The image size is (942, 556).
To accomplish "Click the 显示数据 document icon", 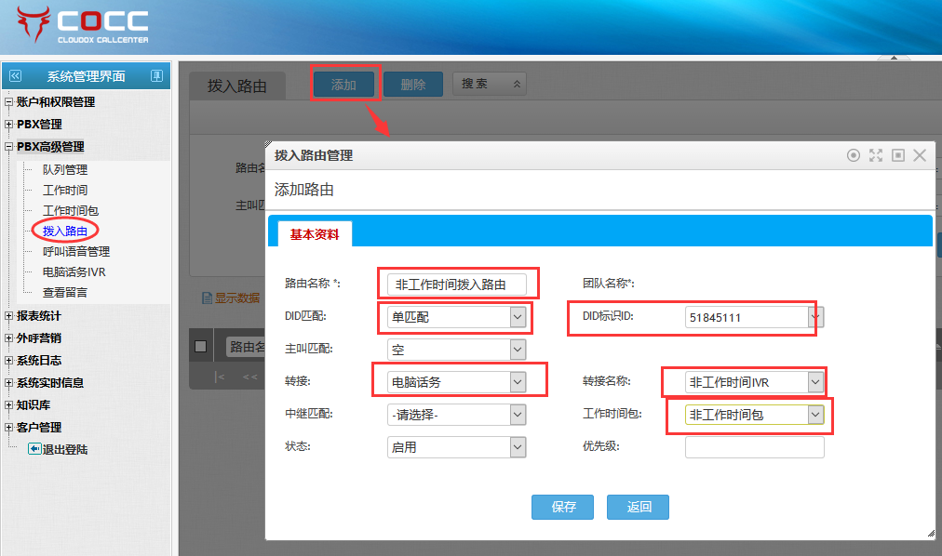I will coord(208,298).
